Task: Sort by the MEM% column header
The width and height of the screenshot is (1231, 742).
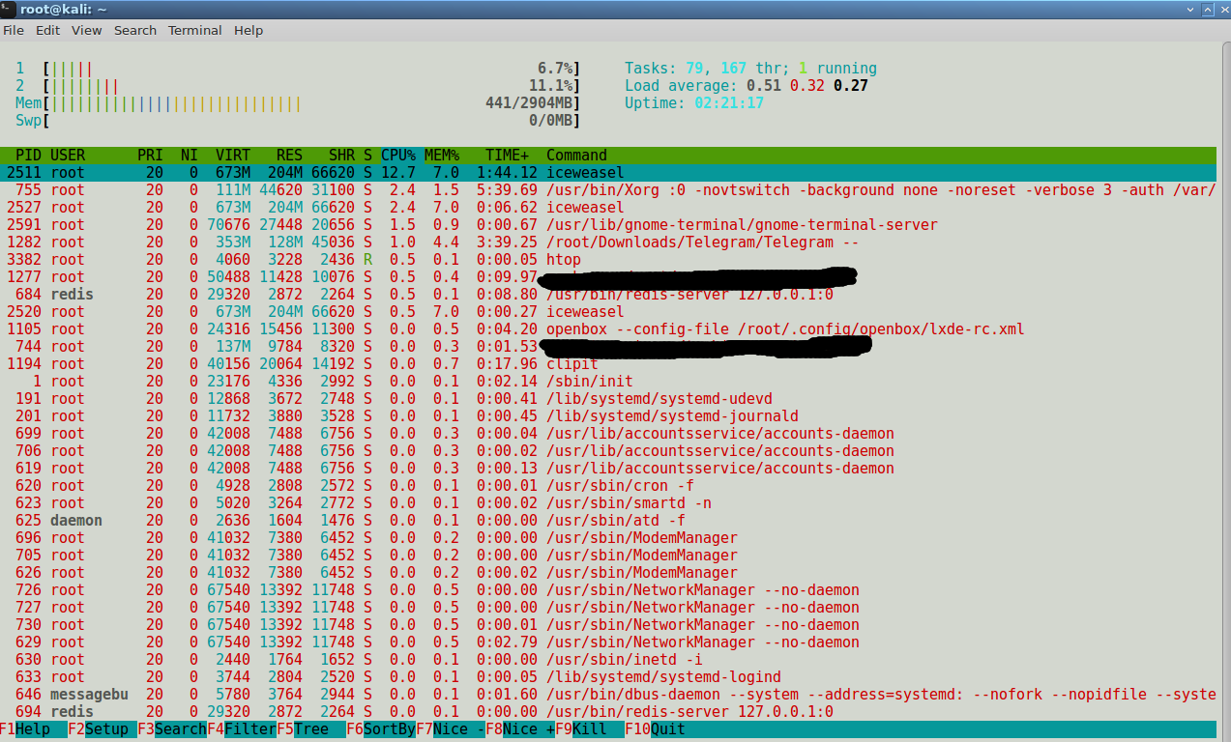Action: (x=442, y=156)
